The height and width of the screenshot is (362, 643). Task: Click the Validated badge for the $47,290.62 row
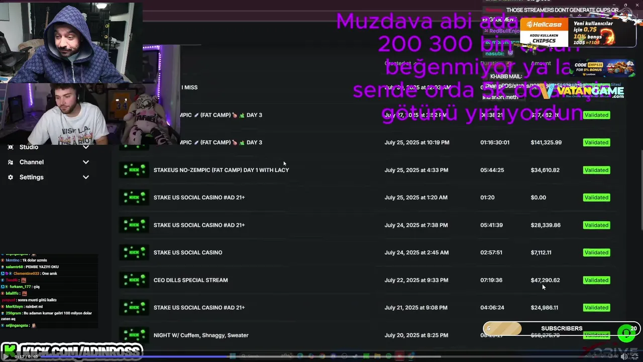pyautogui.click(x=596, y=280)
